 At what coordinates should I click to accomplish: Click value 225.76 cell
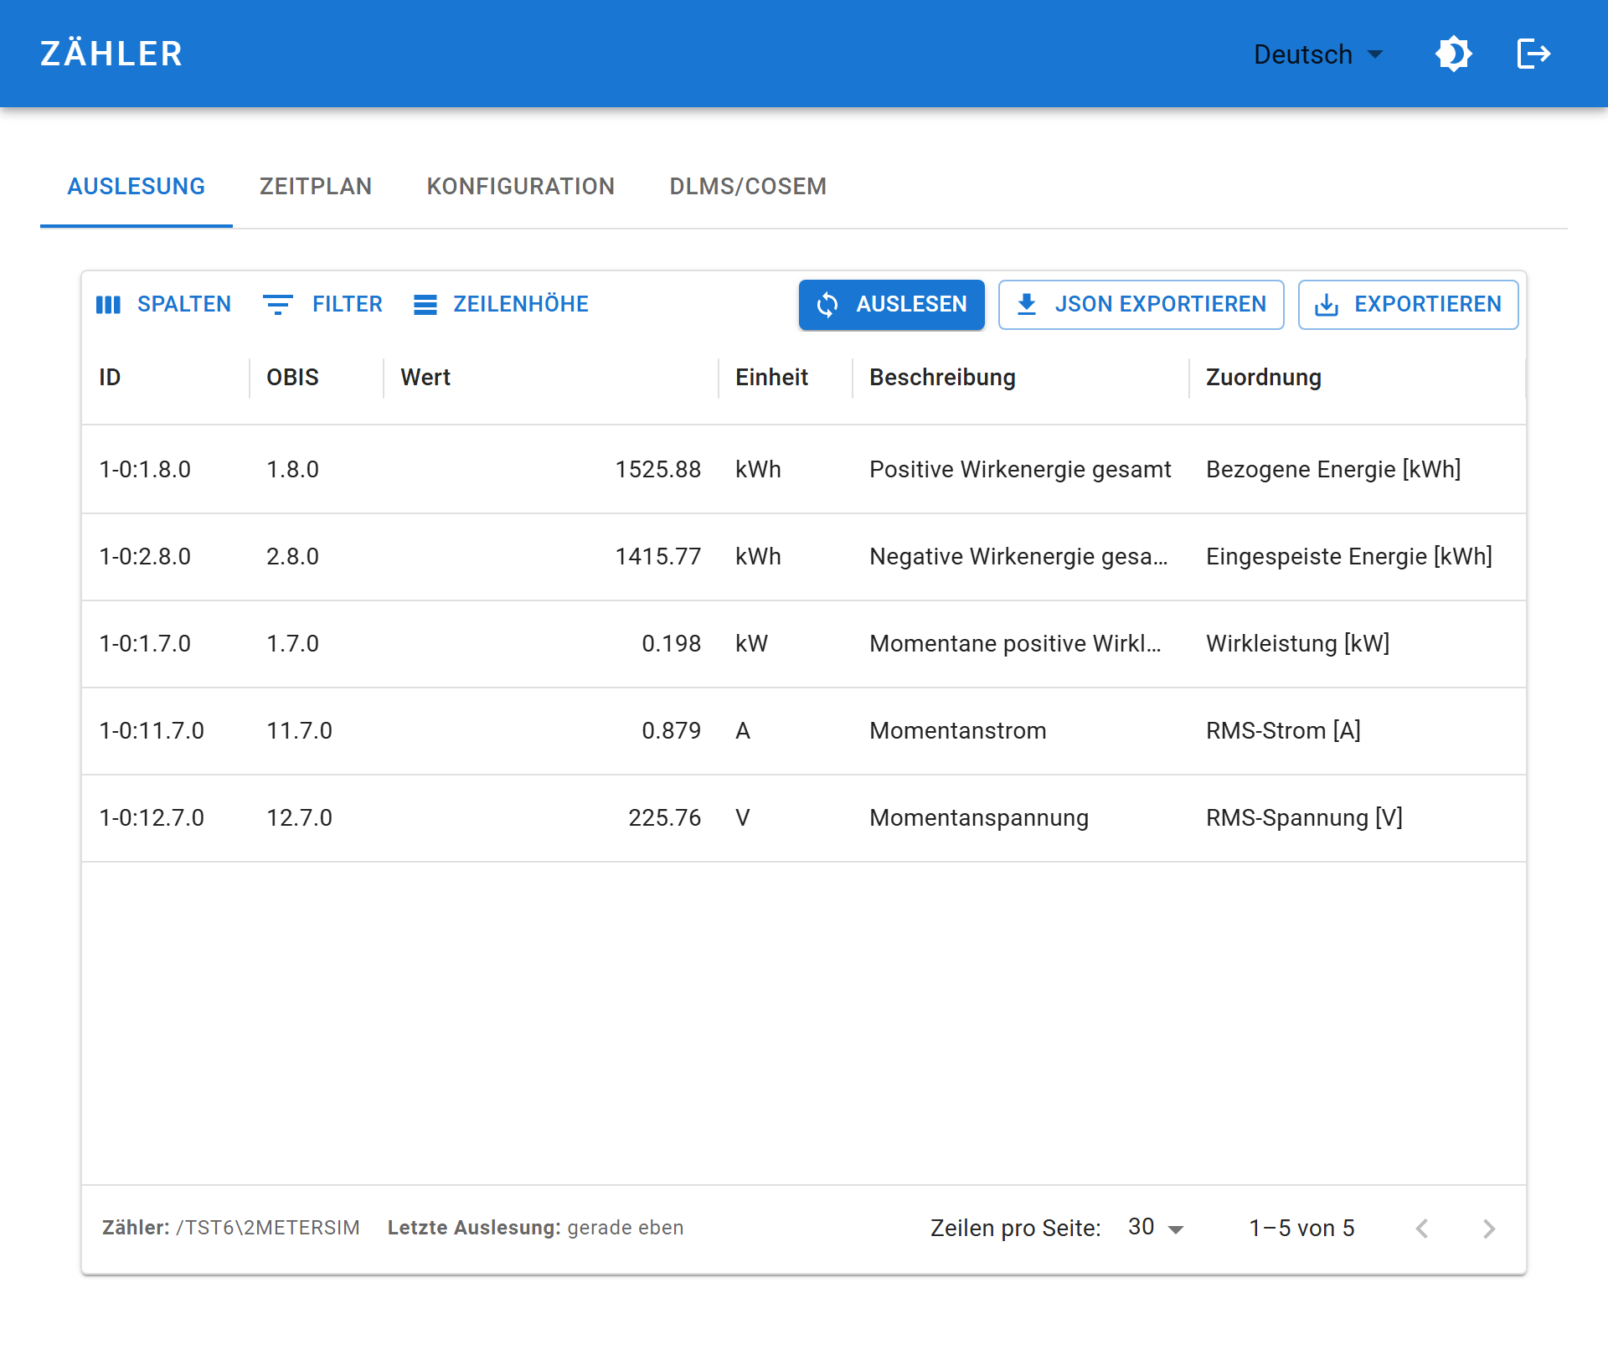(551, 817)
